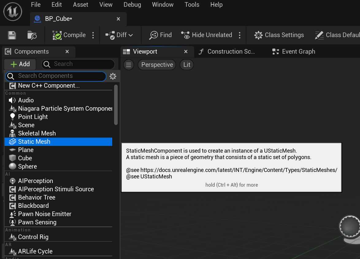
Task: Add an AIPerception component
Action: pos(58,181)
